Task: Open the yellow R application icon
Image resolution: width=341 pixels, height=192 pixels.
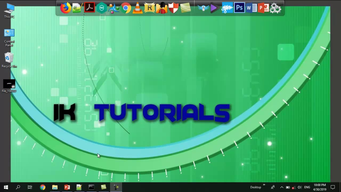Action: tap(149, 8)
